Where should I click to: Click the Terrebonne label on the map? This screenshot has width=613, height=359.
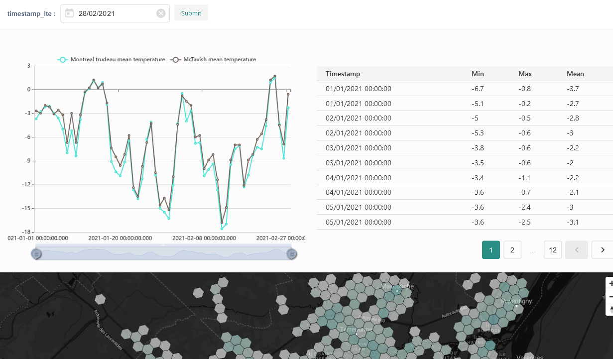coord(356,330)
